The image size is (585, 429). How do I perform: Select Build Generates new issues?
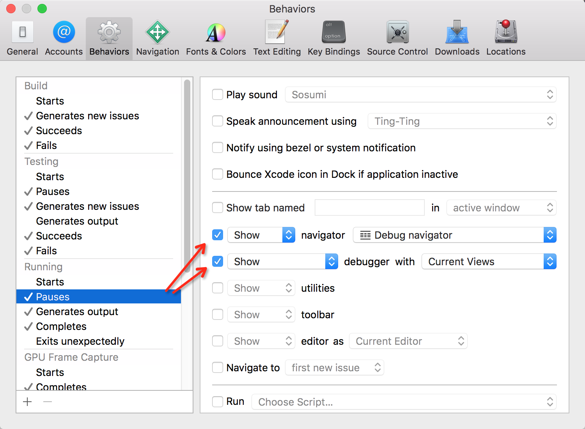(x=99, y=116)
